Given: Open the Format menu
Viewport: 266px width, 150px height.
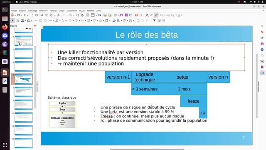Looking at the screenshot, I should tap(53, 10).
